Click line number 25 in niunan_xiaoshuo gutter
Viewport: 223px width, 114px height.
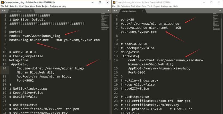click(116, 109)
